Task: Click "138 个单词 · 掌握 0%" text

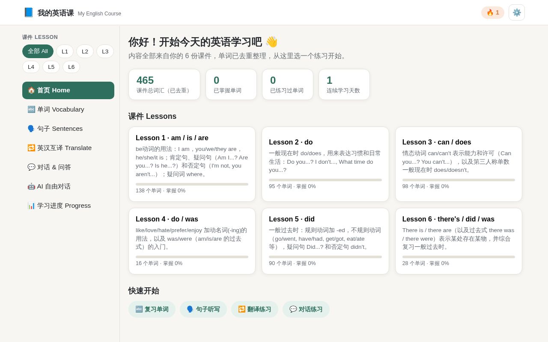Action: click(x=161, y=191)
